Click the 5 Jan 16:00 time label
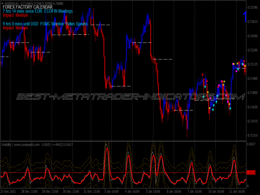This screenshot has width=260, height=195. [153, 192]
